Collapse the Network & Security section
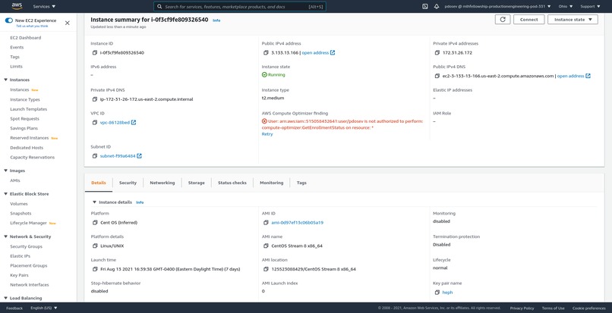This screenshot has height=313, width=612. [x=6, y=236]
